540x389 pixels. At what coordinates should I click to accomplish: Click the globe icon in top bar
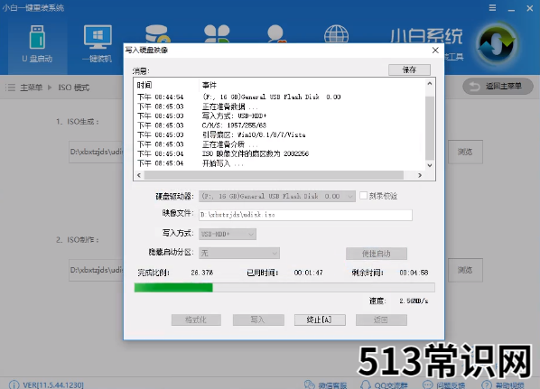tap(336, 33)
